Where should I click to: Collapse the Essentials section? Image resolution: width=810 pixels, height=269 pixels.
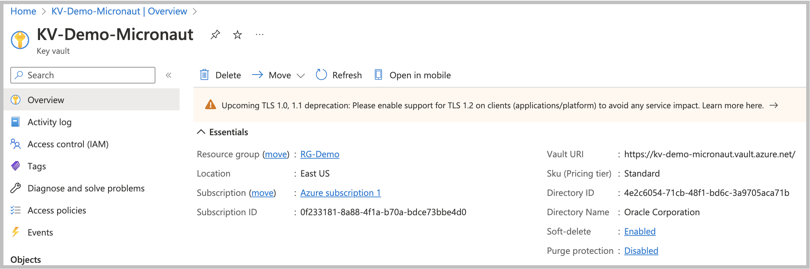tap(201, 132)
